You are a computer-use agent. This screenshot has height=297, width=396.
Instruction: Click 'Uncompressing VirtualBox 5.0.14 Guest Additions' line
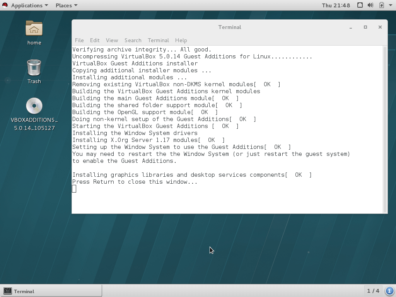[192, 56]
